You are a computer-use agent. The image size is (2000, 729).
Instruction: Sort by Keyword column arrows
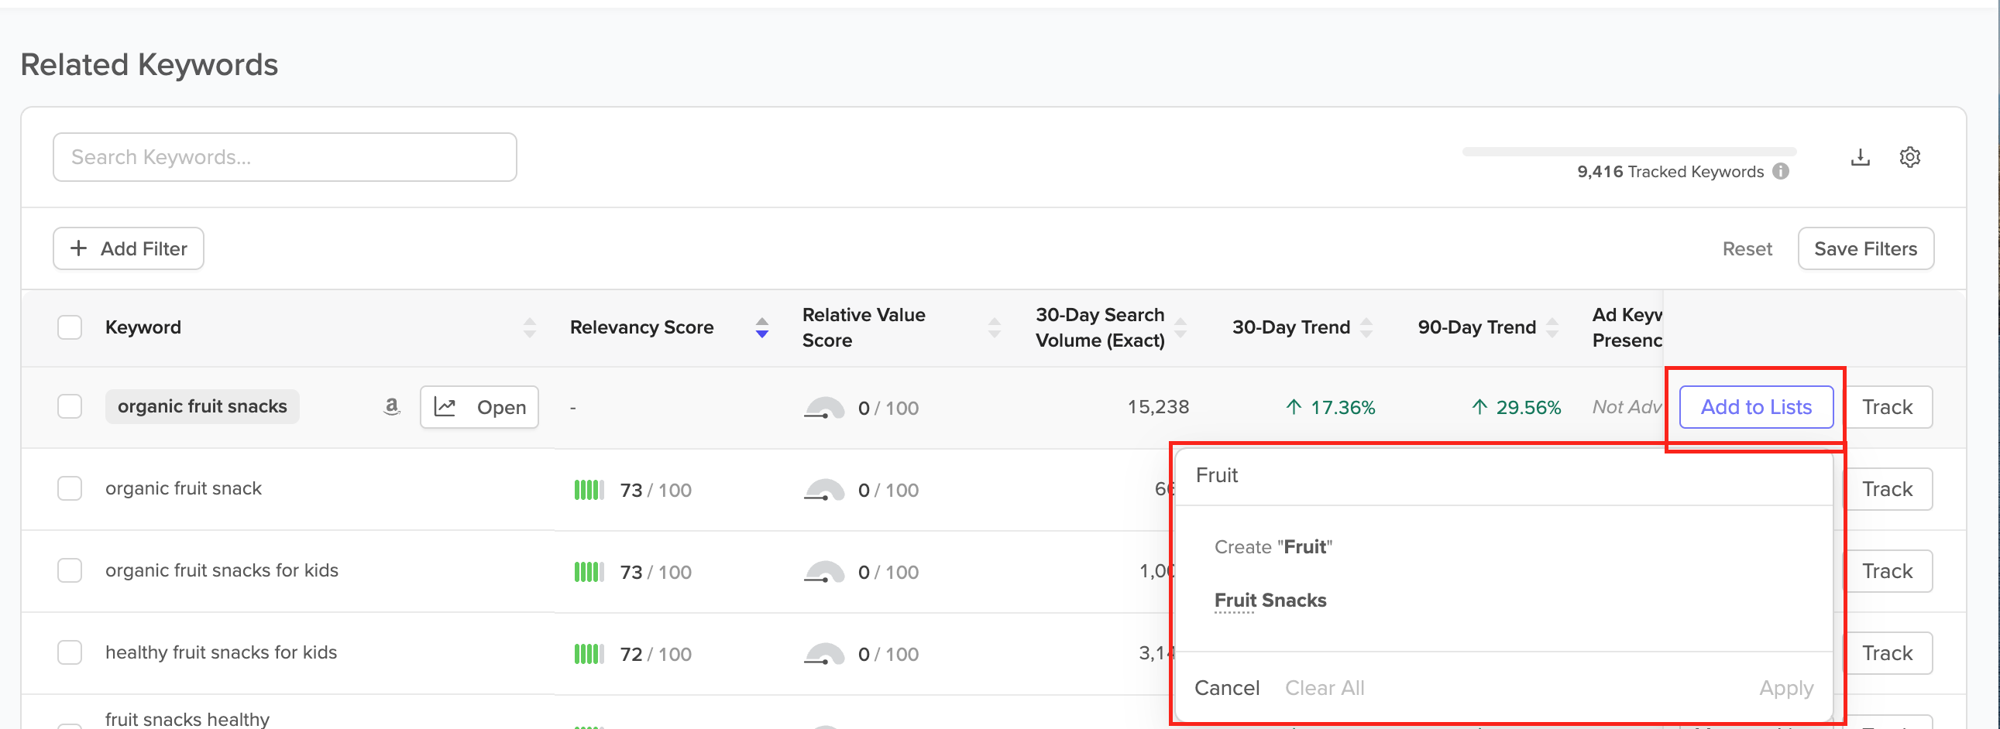(x=530, y=327)
